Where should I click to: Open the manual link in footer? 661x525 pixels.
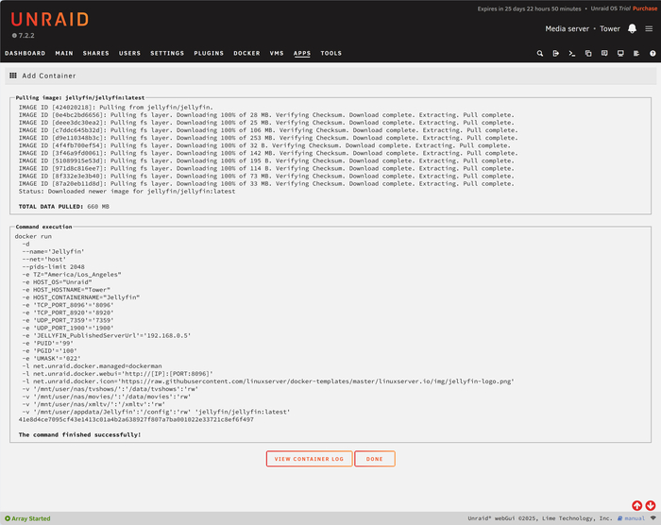(x=635, y=518)
